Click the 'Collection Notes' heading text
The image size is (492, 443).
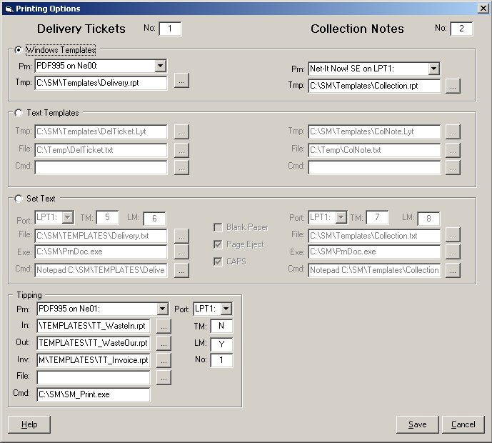(x=357, y=29)
